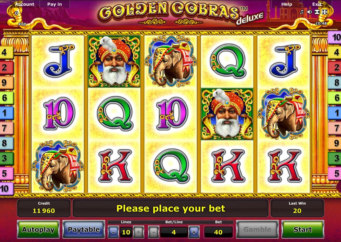This screenshot has height=242, width=341.
Task: Open the Help menu
Action: (287, 4)
